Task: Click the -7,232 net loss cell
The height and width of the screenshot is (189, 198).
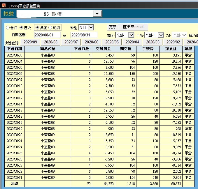Action: click(x=171, y=123)
